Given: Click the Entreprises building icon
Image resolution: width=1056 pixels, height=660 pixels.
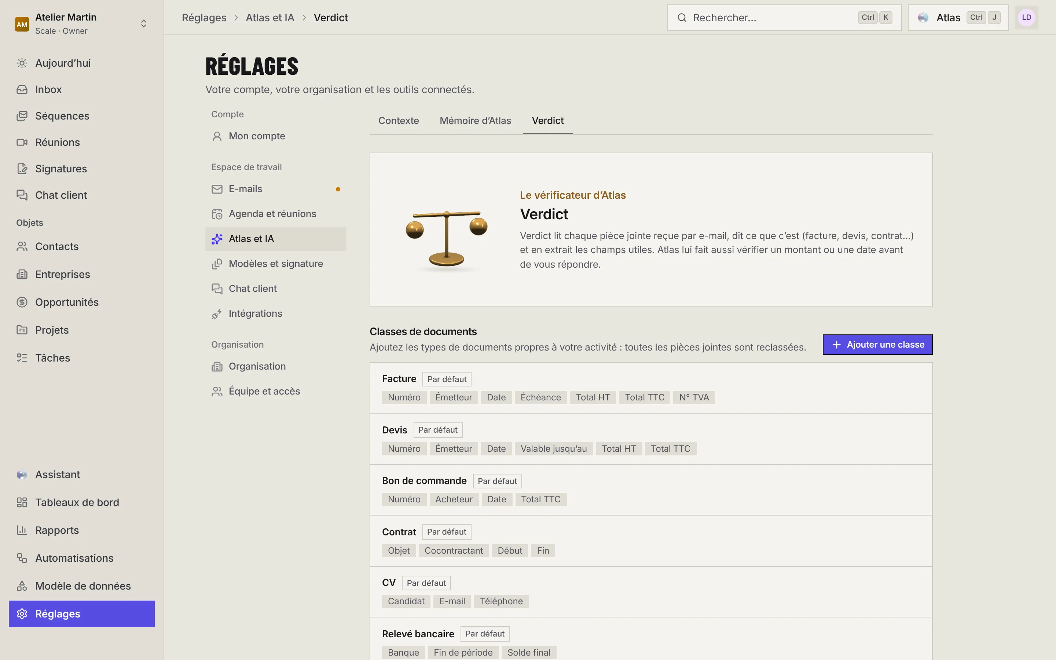Looking at the screenshot, I should [22, 275].
